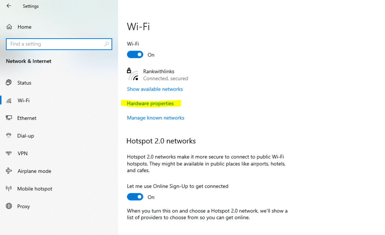Turn off the Wi-Fi toggle
The height and width of the screenshot is (235, 385).
[x=135, y=55]
